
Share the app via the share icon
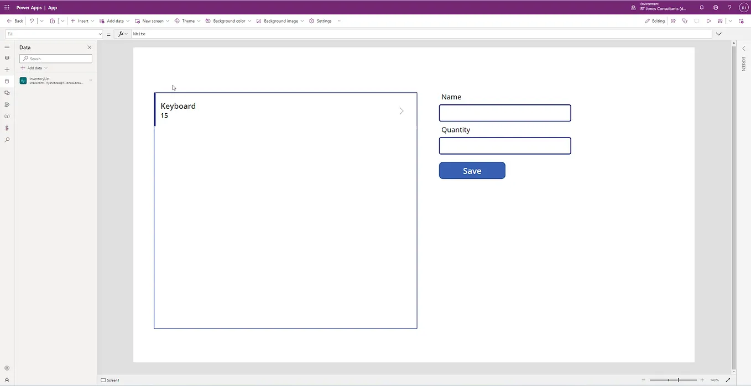pos(673,20)
